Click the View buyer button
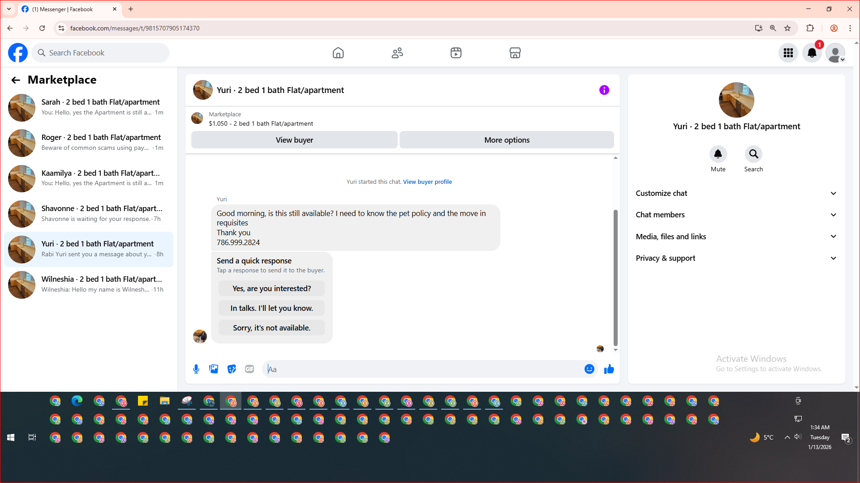860x483 pixels. 294,140
